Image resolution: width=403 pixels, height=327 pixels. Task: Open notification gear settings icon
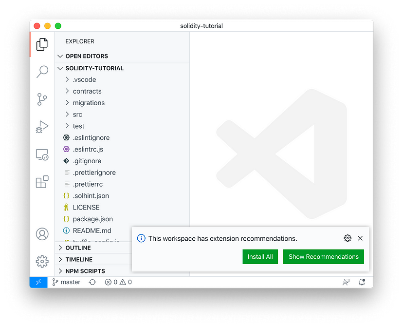click(x=348, y=238)
